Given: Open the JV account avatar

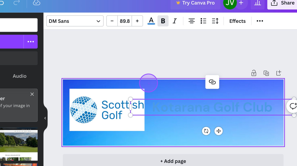Looking at the screenshot, I should (x=230, y=3).
